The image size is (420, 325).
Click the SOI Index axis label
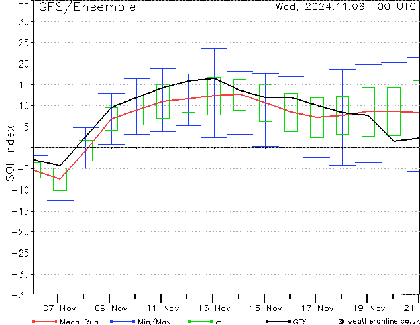[x=10, y=153]
